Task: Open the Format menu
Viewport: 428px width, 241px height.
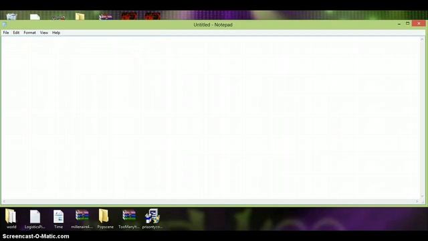Action: (x=29, y=33)
